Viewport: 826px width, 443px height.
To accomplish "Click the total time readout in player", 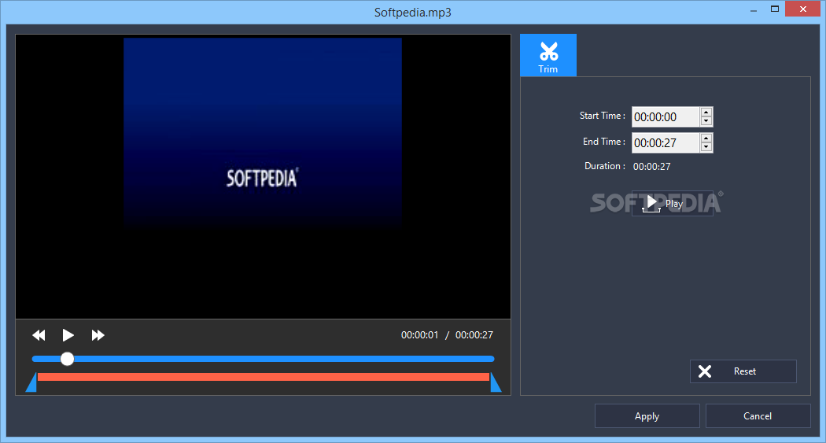I will click(x=474, y=335).
